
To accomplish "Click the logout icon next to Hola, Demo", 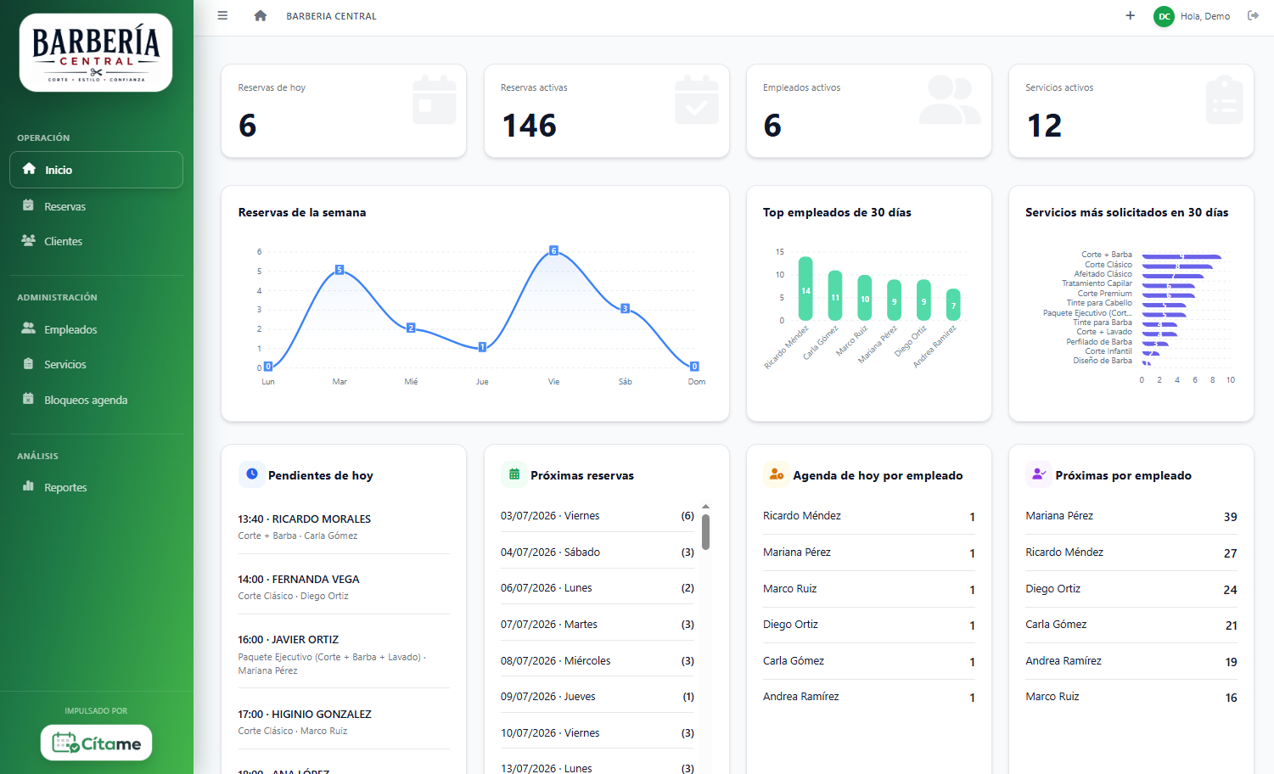I will tap(1253, 15).
